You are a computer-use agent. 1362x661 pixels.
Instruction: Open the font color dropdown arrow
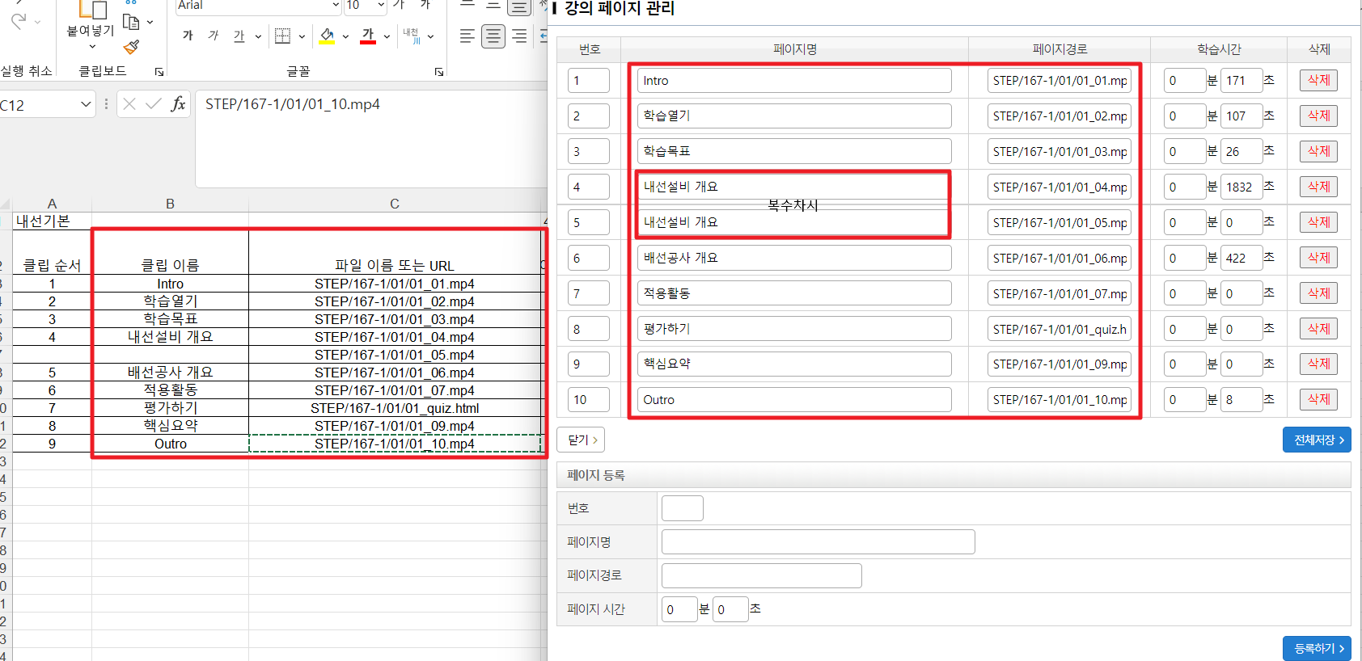click(x=387, y=36)
